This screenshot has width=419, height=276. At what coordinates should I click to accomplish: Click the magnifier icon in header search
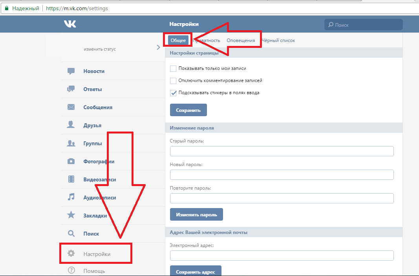tap(331, 25)
